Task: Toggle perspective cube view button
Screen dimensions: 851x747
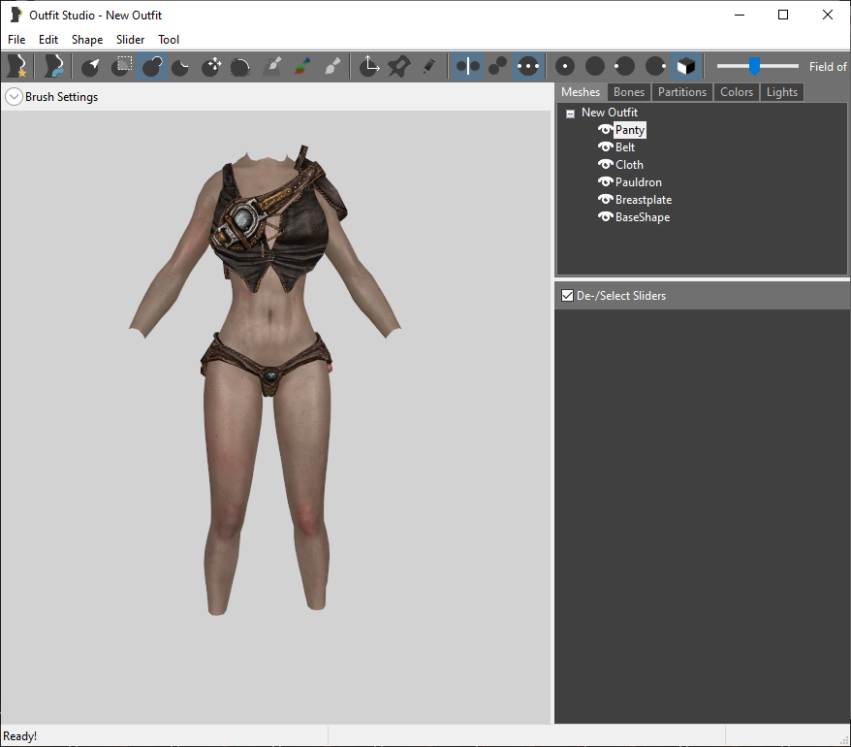Action: pos(686,66)
